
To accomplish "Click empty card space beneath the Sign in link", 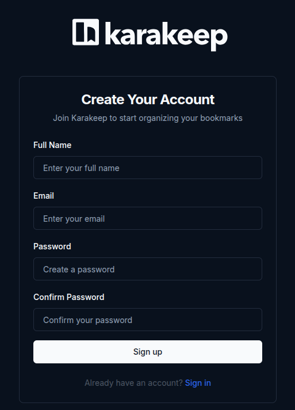I will click(148, 396).
